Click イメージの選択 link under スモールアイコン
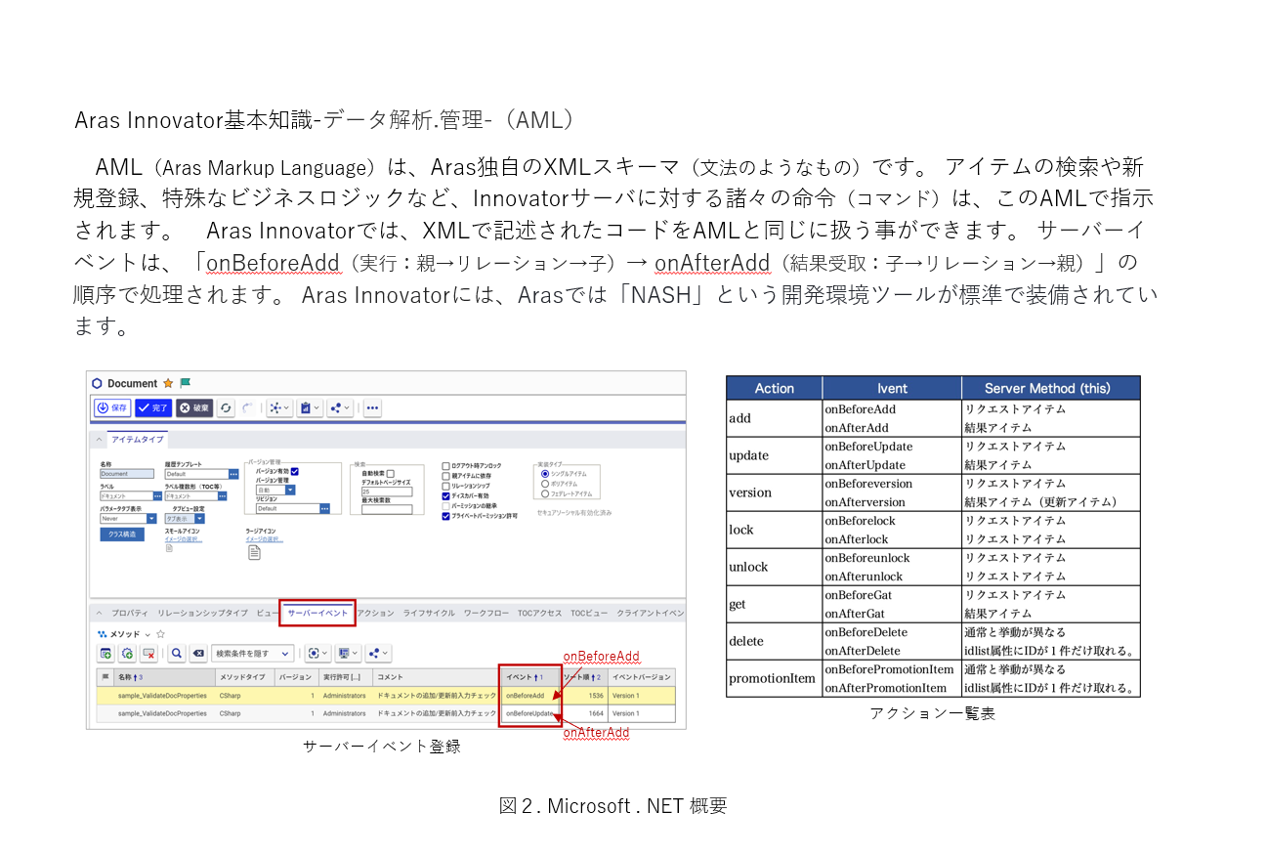The height and width of the screenshot is (855, 1267). [x=184, y=539]
